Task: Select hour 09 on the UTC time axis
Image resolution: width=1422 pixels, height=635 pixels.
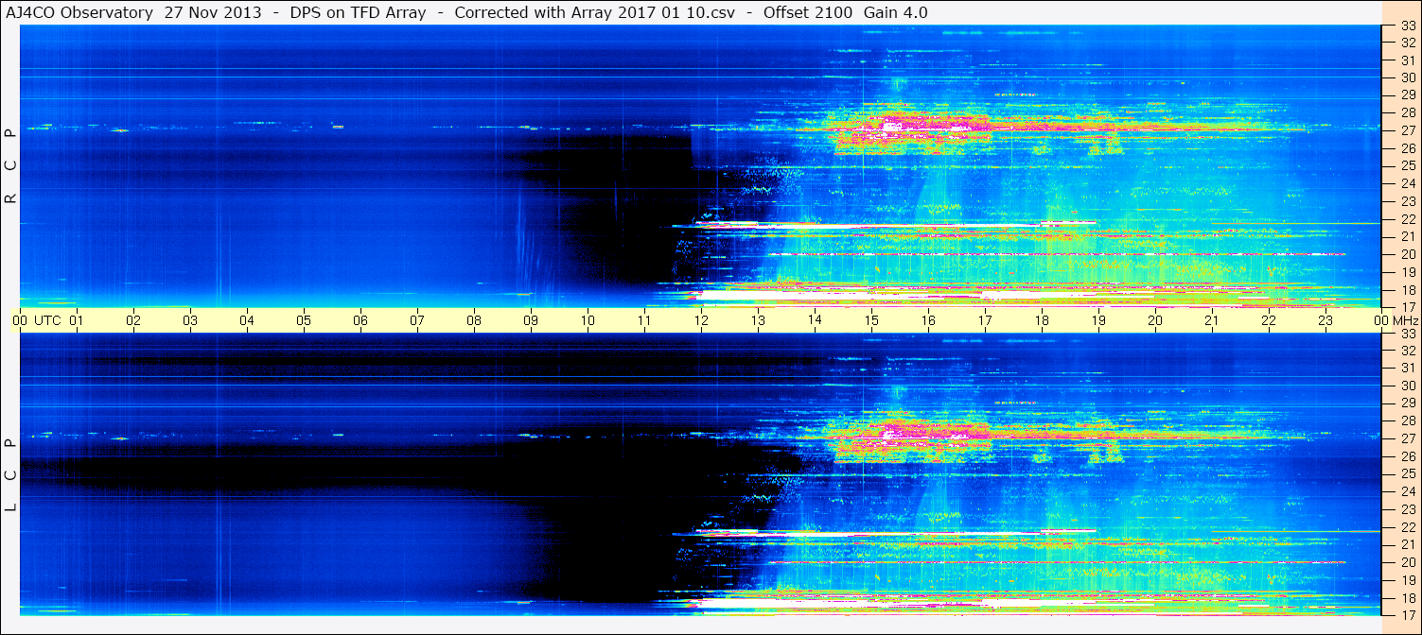Action: coord(531,320)
